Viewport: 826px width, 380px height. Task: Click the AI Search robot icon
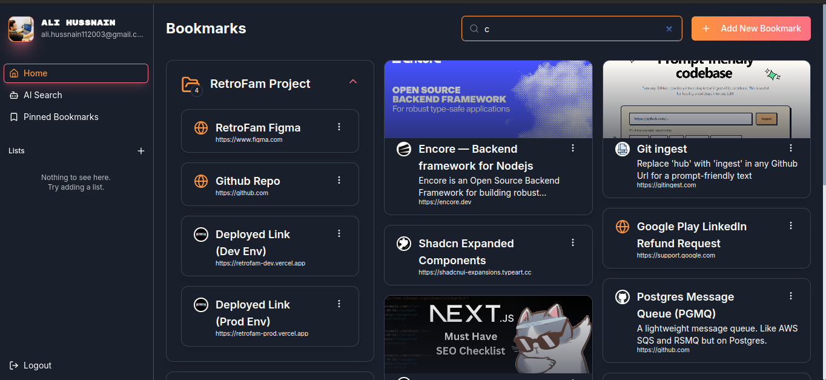pos(14,95)
